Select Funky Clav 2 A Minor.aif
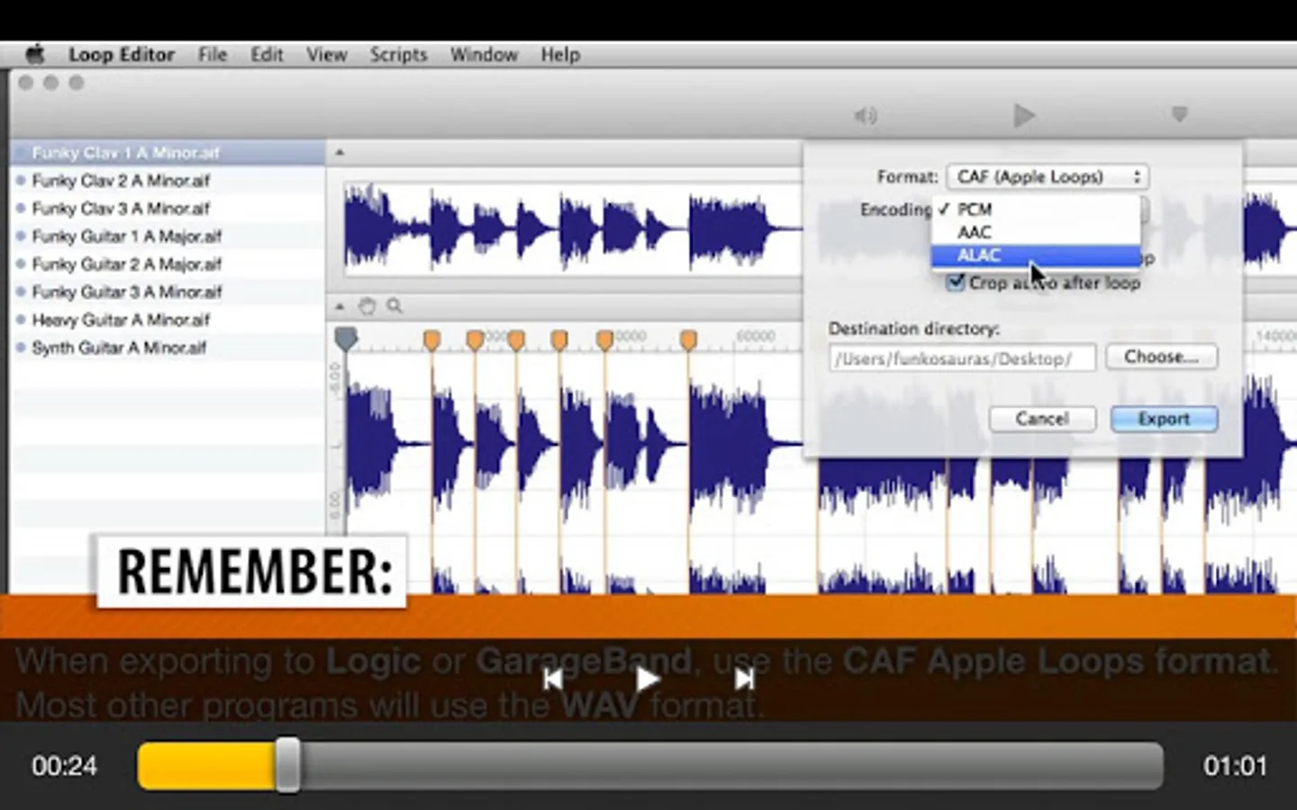The image size is (1297, 810). point(168,181)
